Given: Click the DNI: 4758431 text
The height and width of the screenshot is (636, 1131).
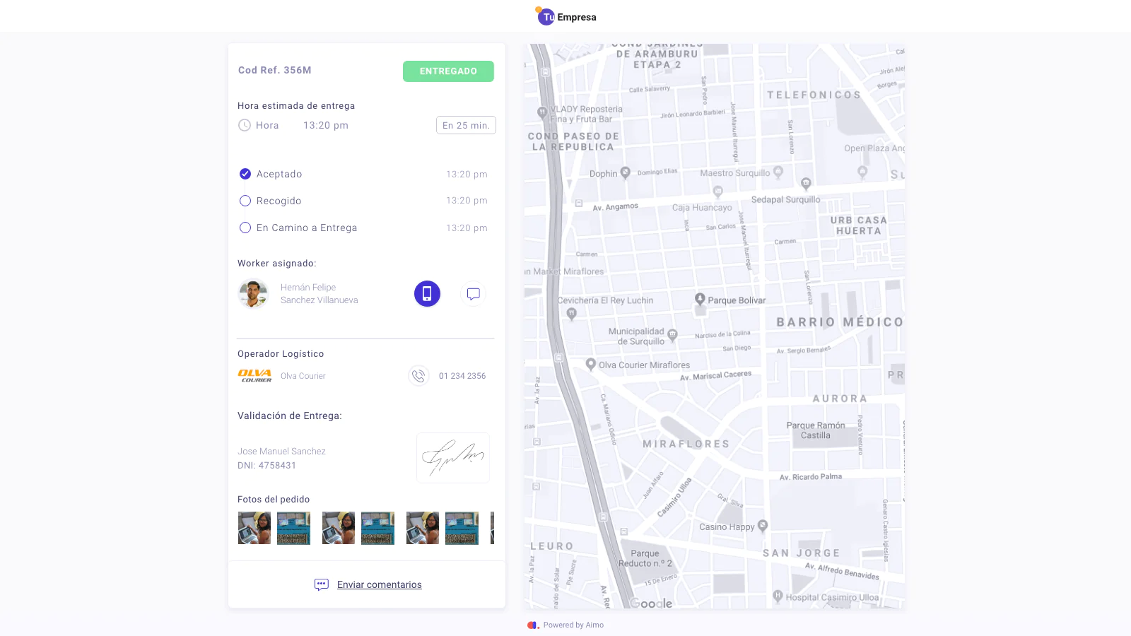Looking at the screenshot, I should click(266, 466).
